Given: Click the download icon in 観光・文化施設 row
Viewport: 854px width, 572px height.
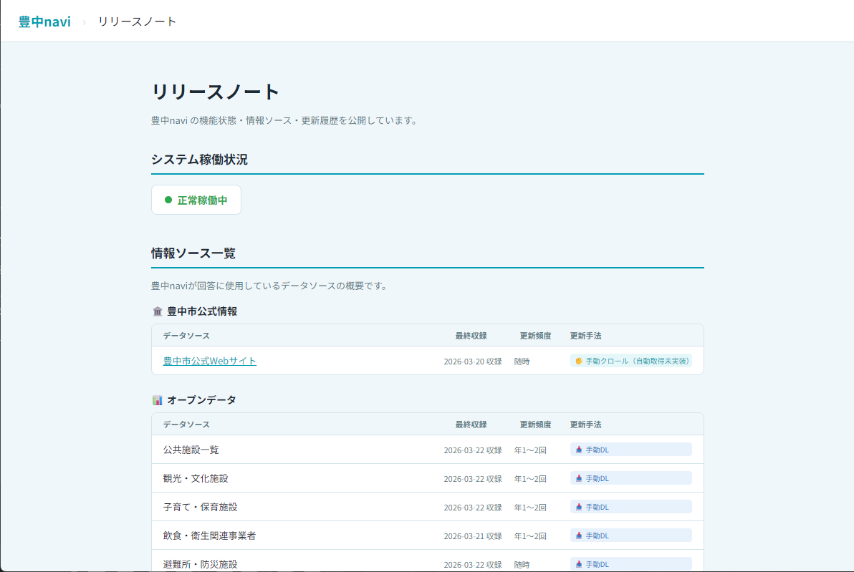Looking at the screenshot, I should point(579,478).
